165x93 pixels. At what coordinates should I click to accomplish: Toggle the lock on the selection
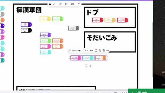(96, 50)
